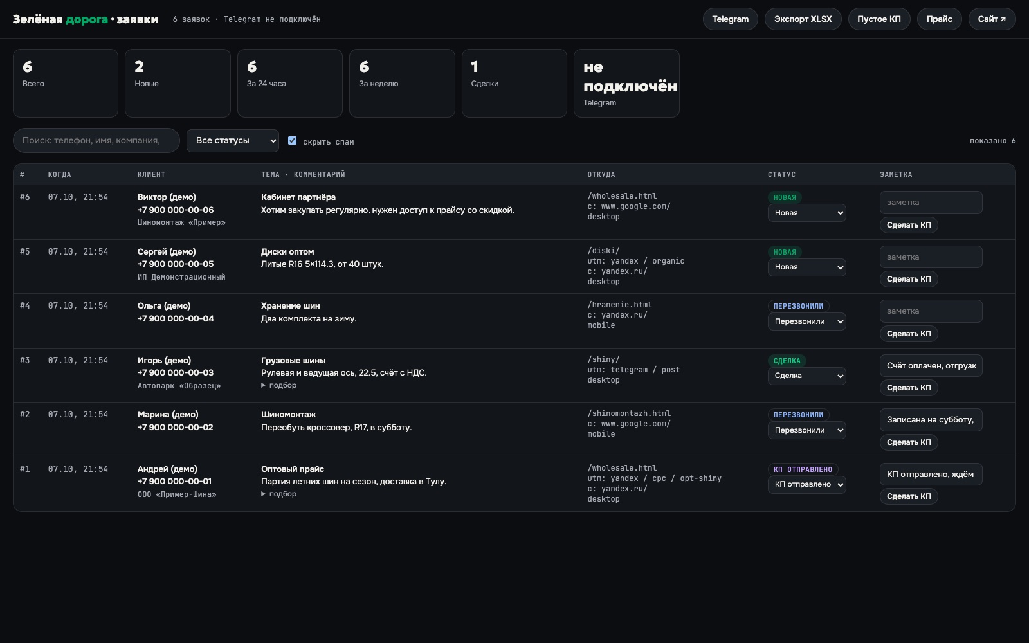1029x643 pixels.
Task: Click the green 'СДЕЛКА' status badge
Action: click(787, 361)
